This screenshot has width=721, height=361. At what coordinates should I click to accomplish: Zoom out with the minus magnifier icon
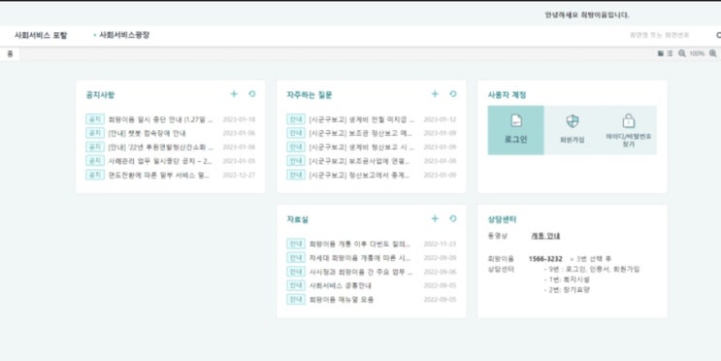(x=682, y=53)
